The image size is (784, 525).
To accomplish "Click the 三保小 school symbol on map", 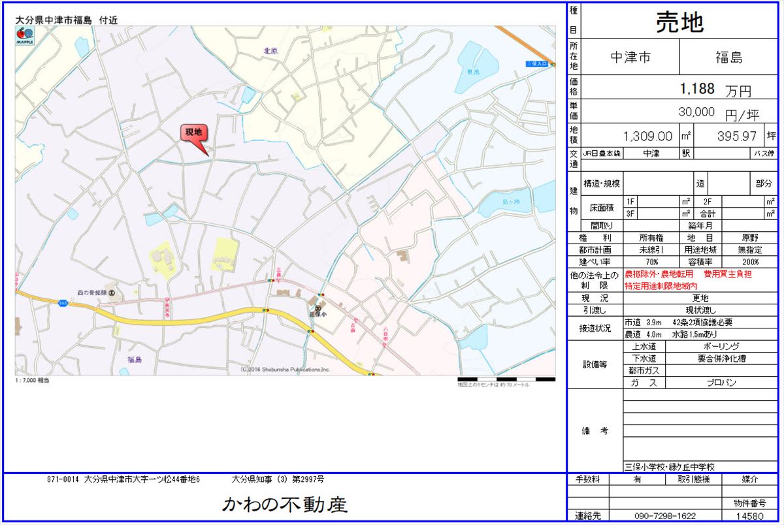I will point(318,308).
